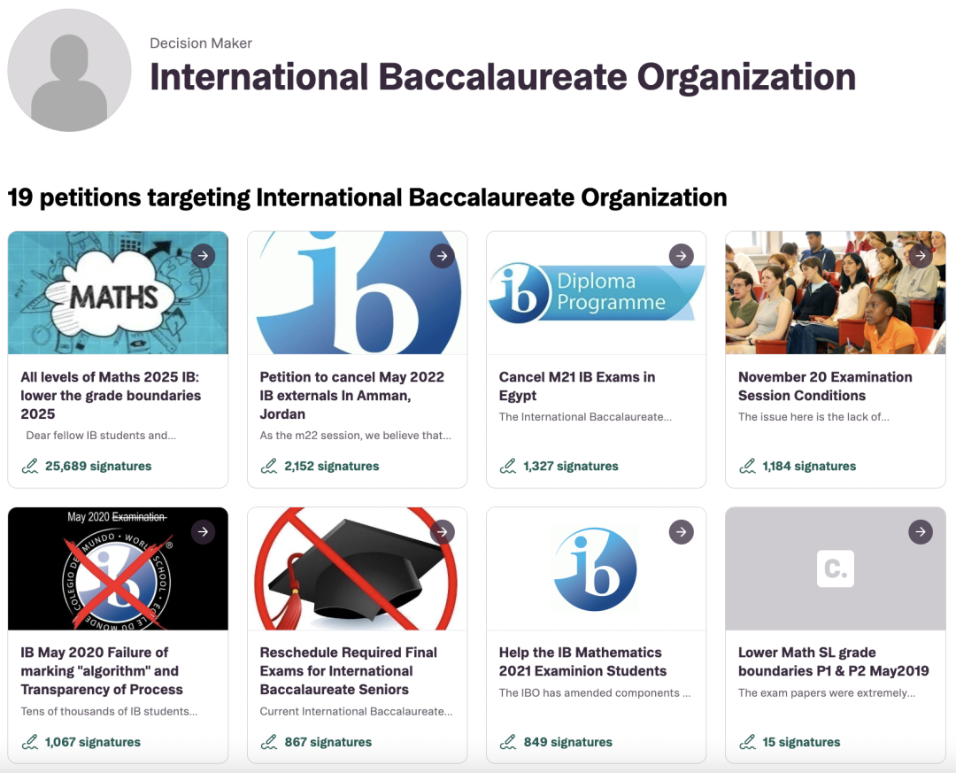Click the '19 petitions targeting' heading
Viewport: 956px width, 773px height.
click(x=367, y=197)
